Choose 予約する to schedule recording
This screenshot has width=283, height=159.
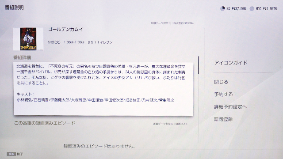tap(223, 94)
